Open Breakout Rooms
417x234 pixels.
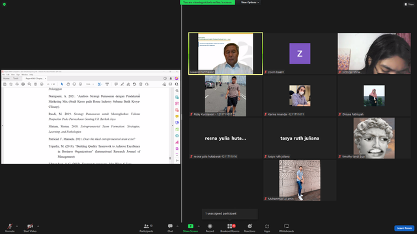[230, 227]
